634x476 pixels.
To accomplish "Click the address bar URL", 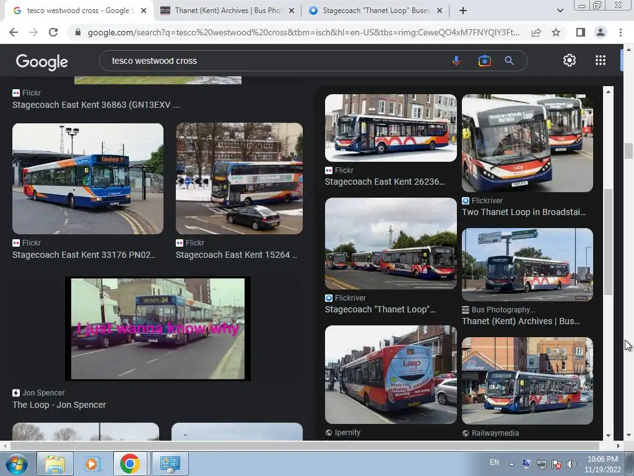I will (x=303, y=32).
